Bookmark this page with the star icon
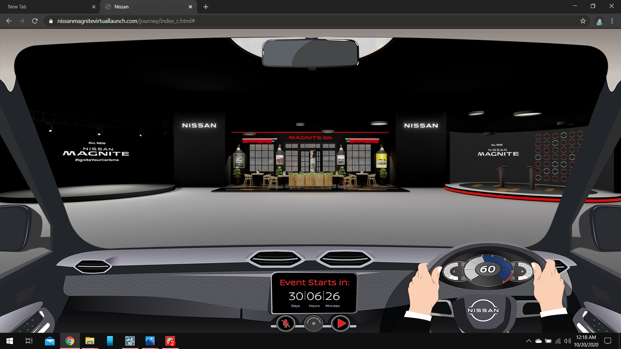This screenshot has width=621, height=349. click(x=583, y=21)
